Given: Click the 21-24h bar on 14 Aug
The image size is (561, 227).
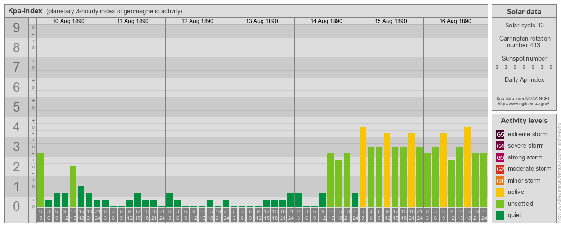Looking at the screenshot, I should coord(355,200).
